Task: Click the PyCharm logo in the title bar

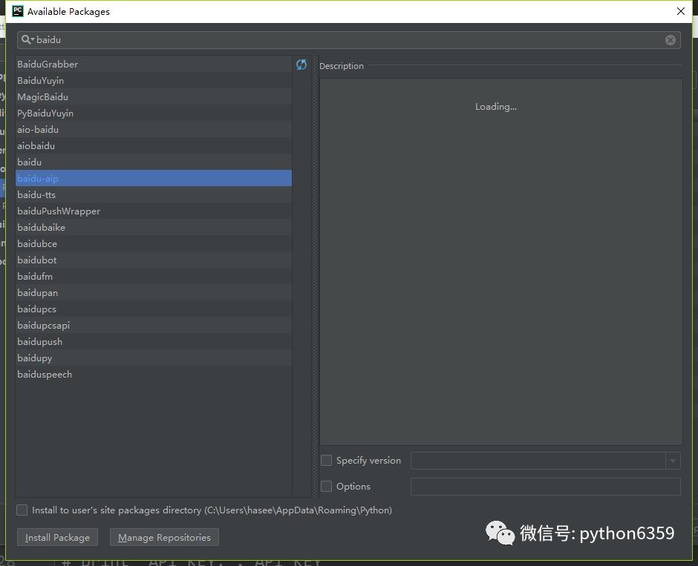Action: pos(18,11)
